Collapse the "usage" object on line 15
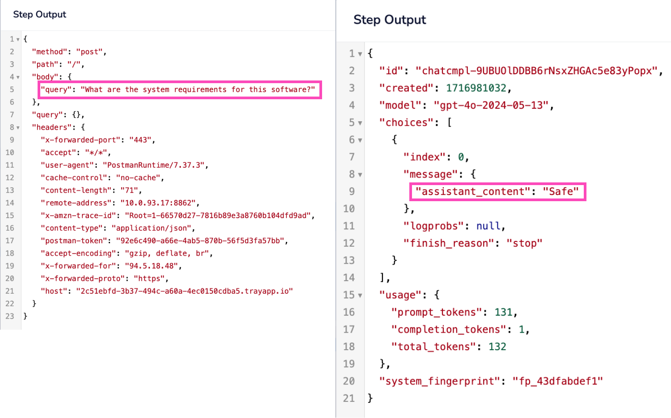The height and width of the screenshot is (418, 671). 360,295
